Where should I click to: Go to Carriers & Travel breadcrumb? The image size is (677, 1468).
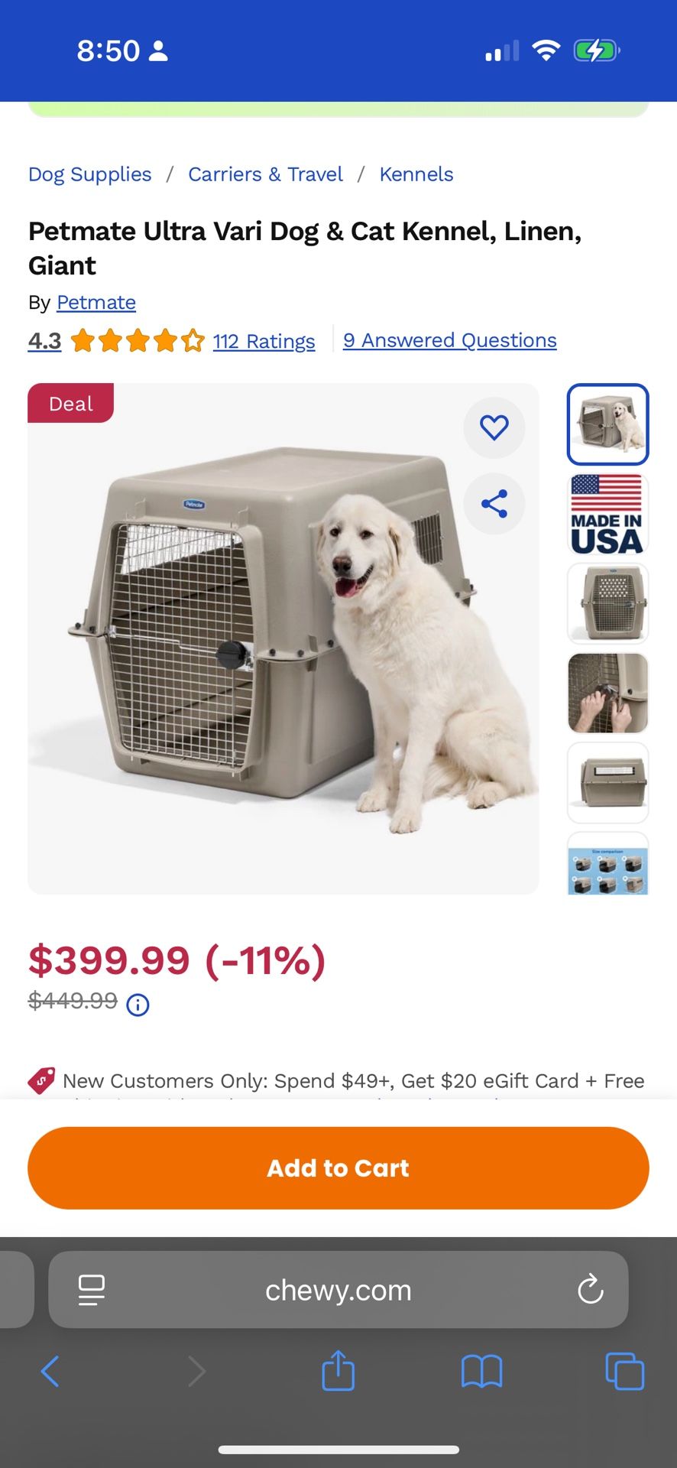[x=265, y=174]
